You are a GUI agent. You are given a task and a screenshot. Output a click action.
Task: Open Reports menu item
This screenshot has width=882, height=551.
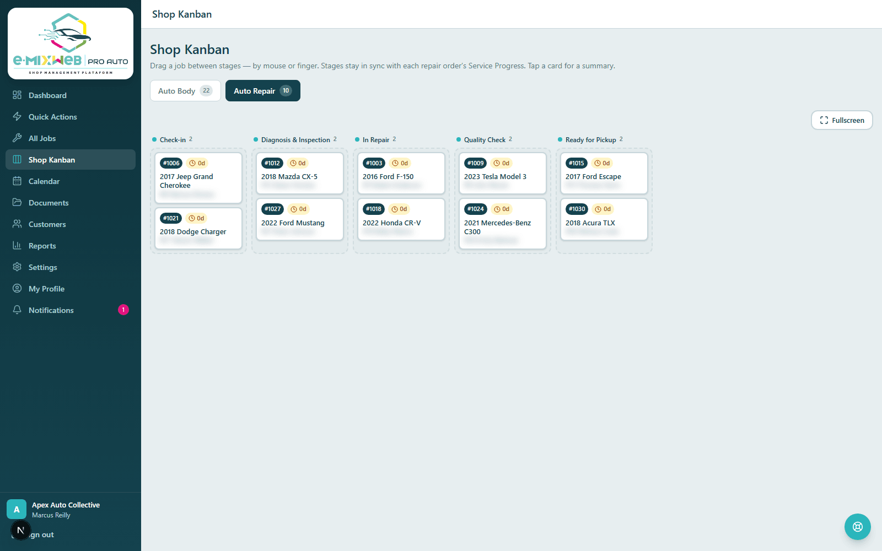(x=71, y=246)
